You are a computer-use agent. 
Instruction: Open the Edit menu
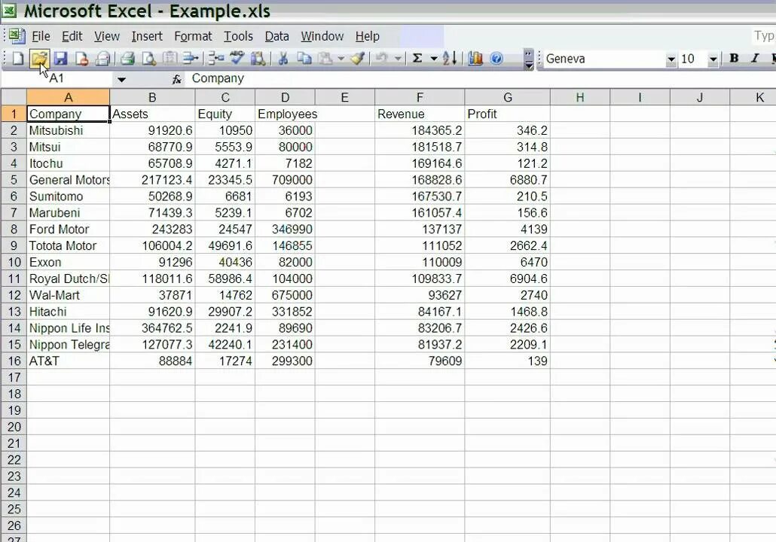pyautogui.click(x=72, y=36)
